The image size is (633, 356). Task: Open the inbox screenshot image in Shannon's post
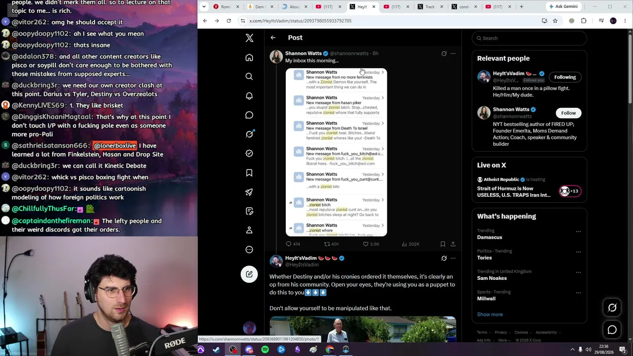(x=336, y=152)
